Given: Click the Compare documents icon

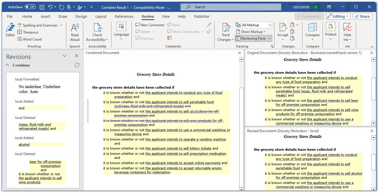Looking at the screenshot, I should click(x=313, y=28).
